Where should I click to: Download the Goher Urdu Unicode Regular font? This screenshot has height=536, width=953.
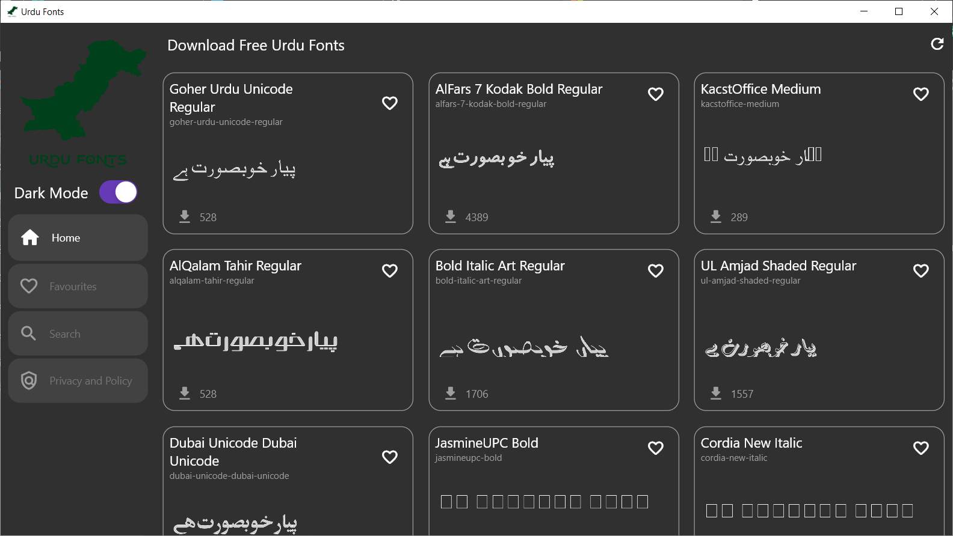point(185,216)
